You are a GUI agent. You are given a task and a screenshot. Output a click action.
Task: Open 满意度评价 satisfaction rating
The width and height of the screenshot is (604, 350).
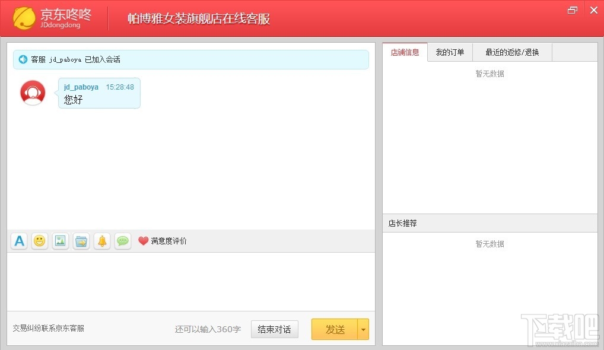(x=169, y=241)
